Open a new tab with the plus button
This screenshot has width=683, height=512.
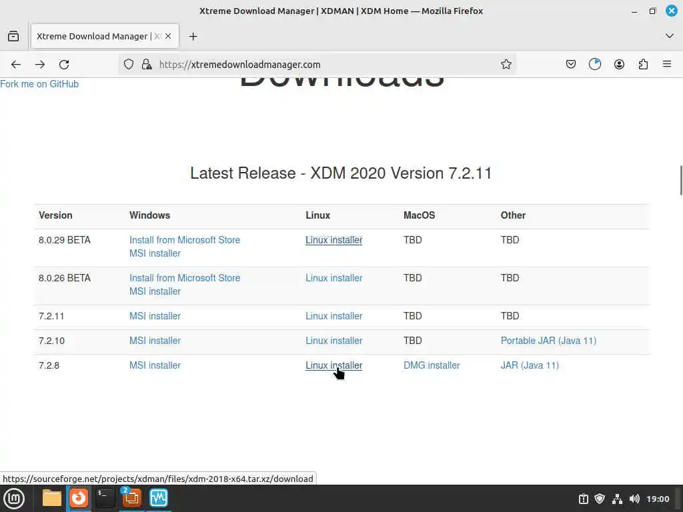(x=193, y=37)
